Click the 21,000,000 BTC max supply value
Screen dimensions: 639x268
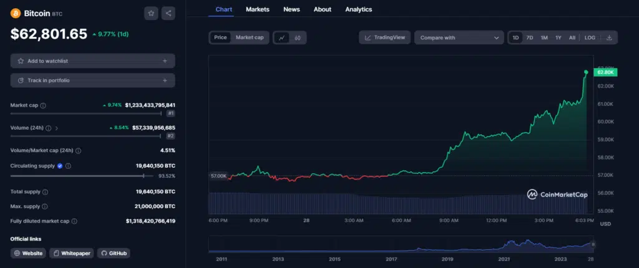[155, 206]
